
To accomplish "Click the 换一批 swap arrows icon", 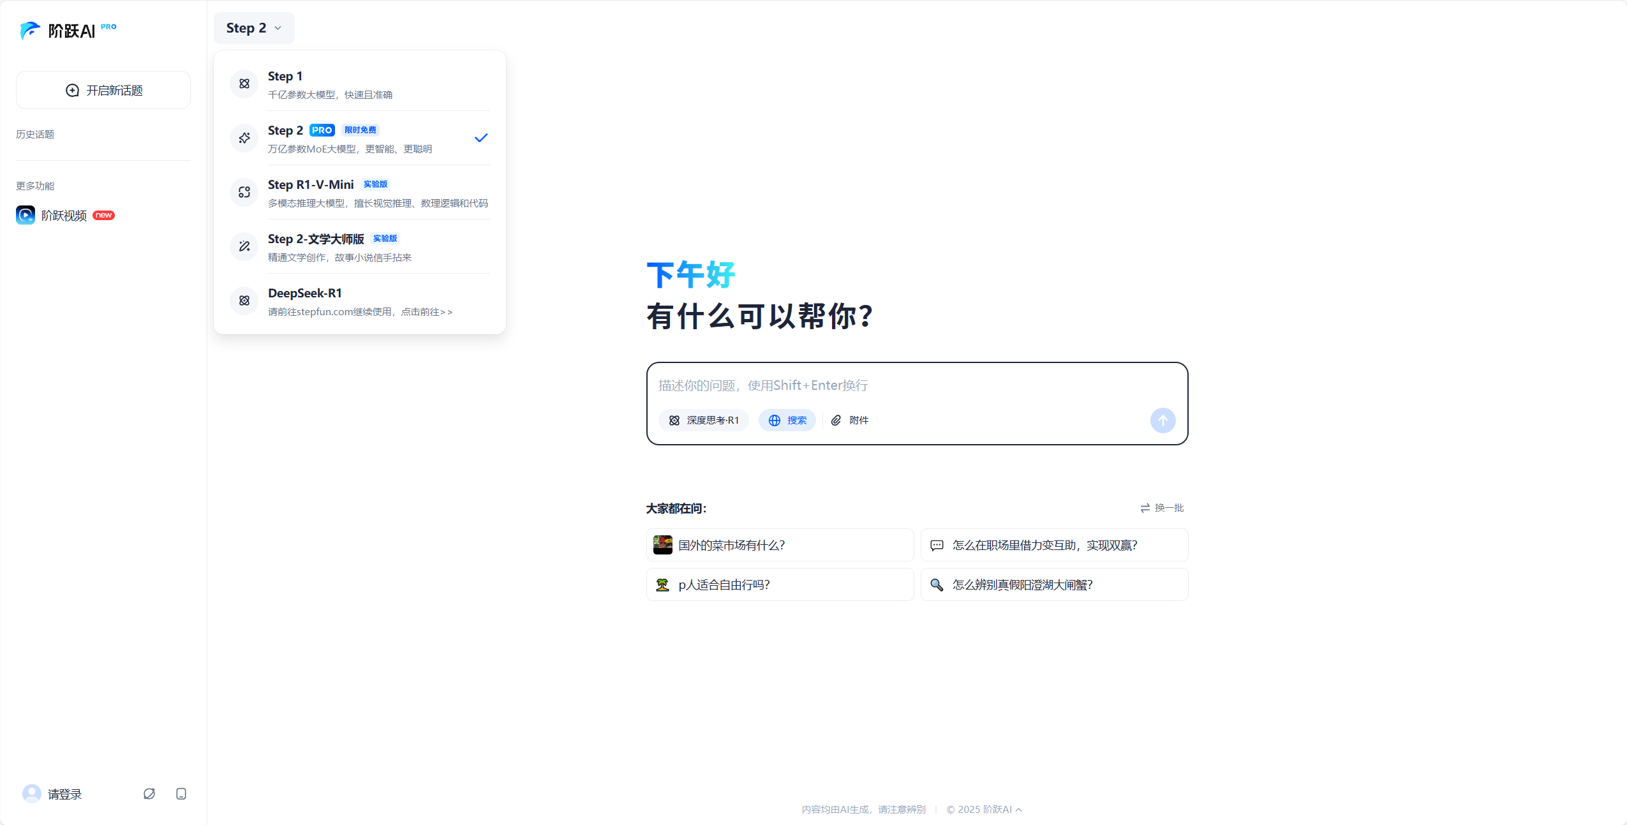I will coord(1145,508).
